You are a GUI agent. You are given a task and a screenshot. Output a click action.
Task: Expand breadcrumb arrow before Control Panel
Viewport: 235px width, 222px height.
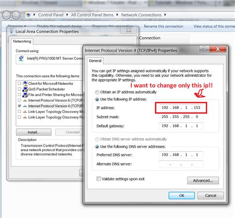coord(34,15)
